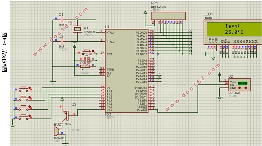
Task: Click the VCC power arrow near RP1
Action: 145,12
